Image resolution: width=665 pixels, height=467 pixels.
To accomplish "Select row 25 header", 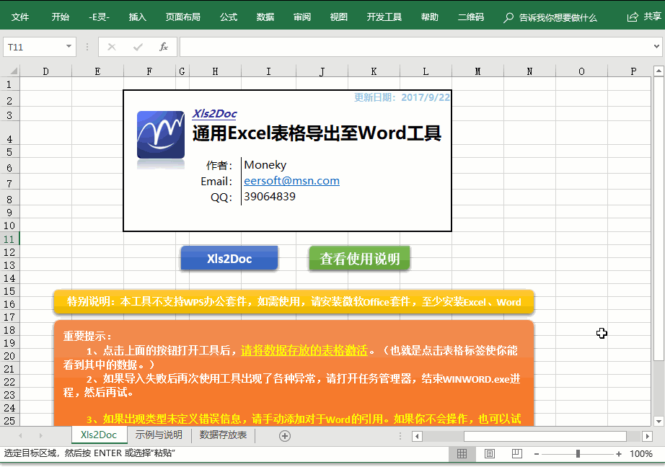I will coord(9,420).
